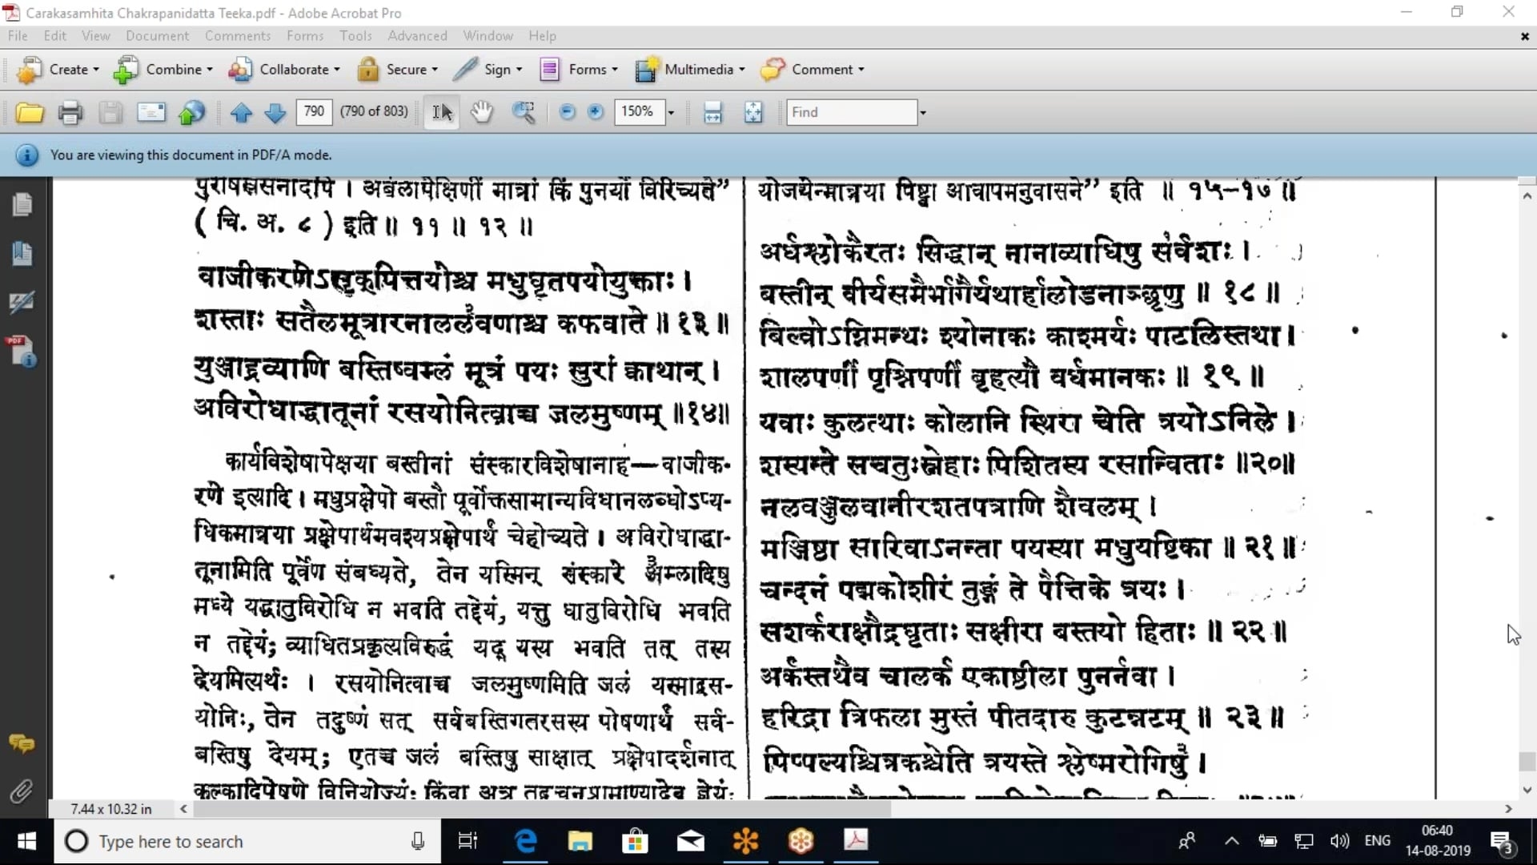The height and width of the screenshot is (865, 1537).
Task: Activate the Select tool
Action: pyautogui.click(x=442, y=112)
